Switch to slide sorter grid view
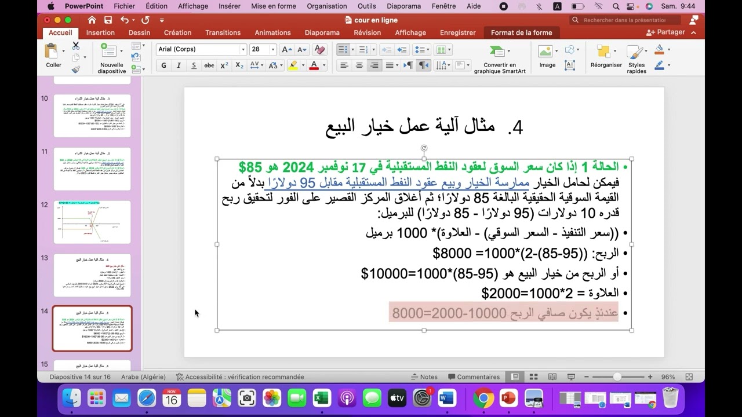Viewport: 742px width, 417px height. 533,377
